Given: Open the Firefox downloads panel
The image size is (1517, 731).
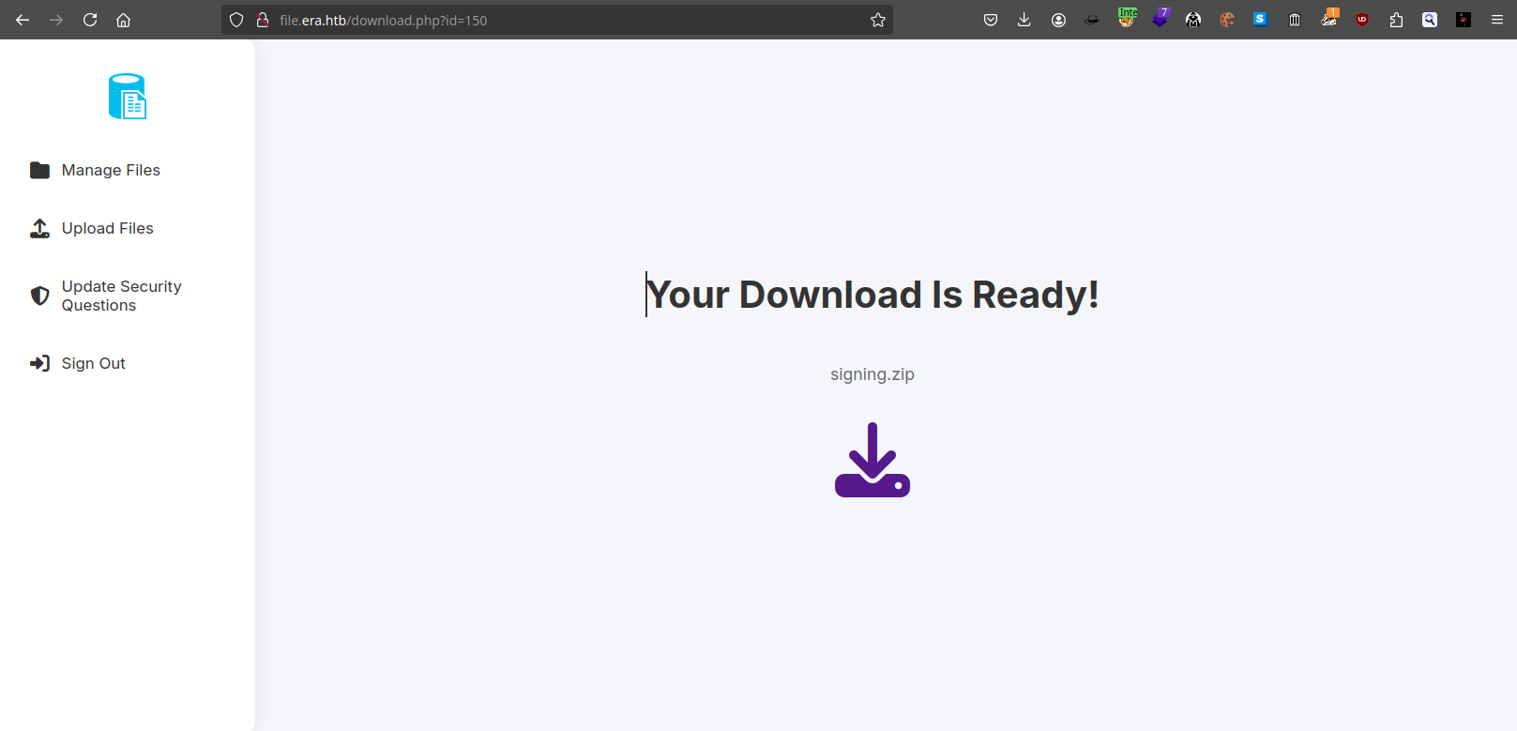Looking at the screenshot, I should (x=1024, y=20).
